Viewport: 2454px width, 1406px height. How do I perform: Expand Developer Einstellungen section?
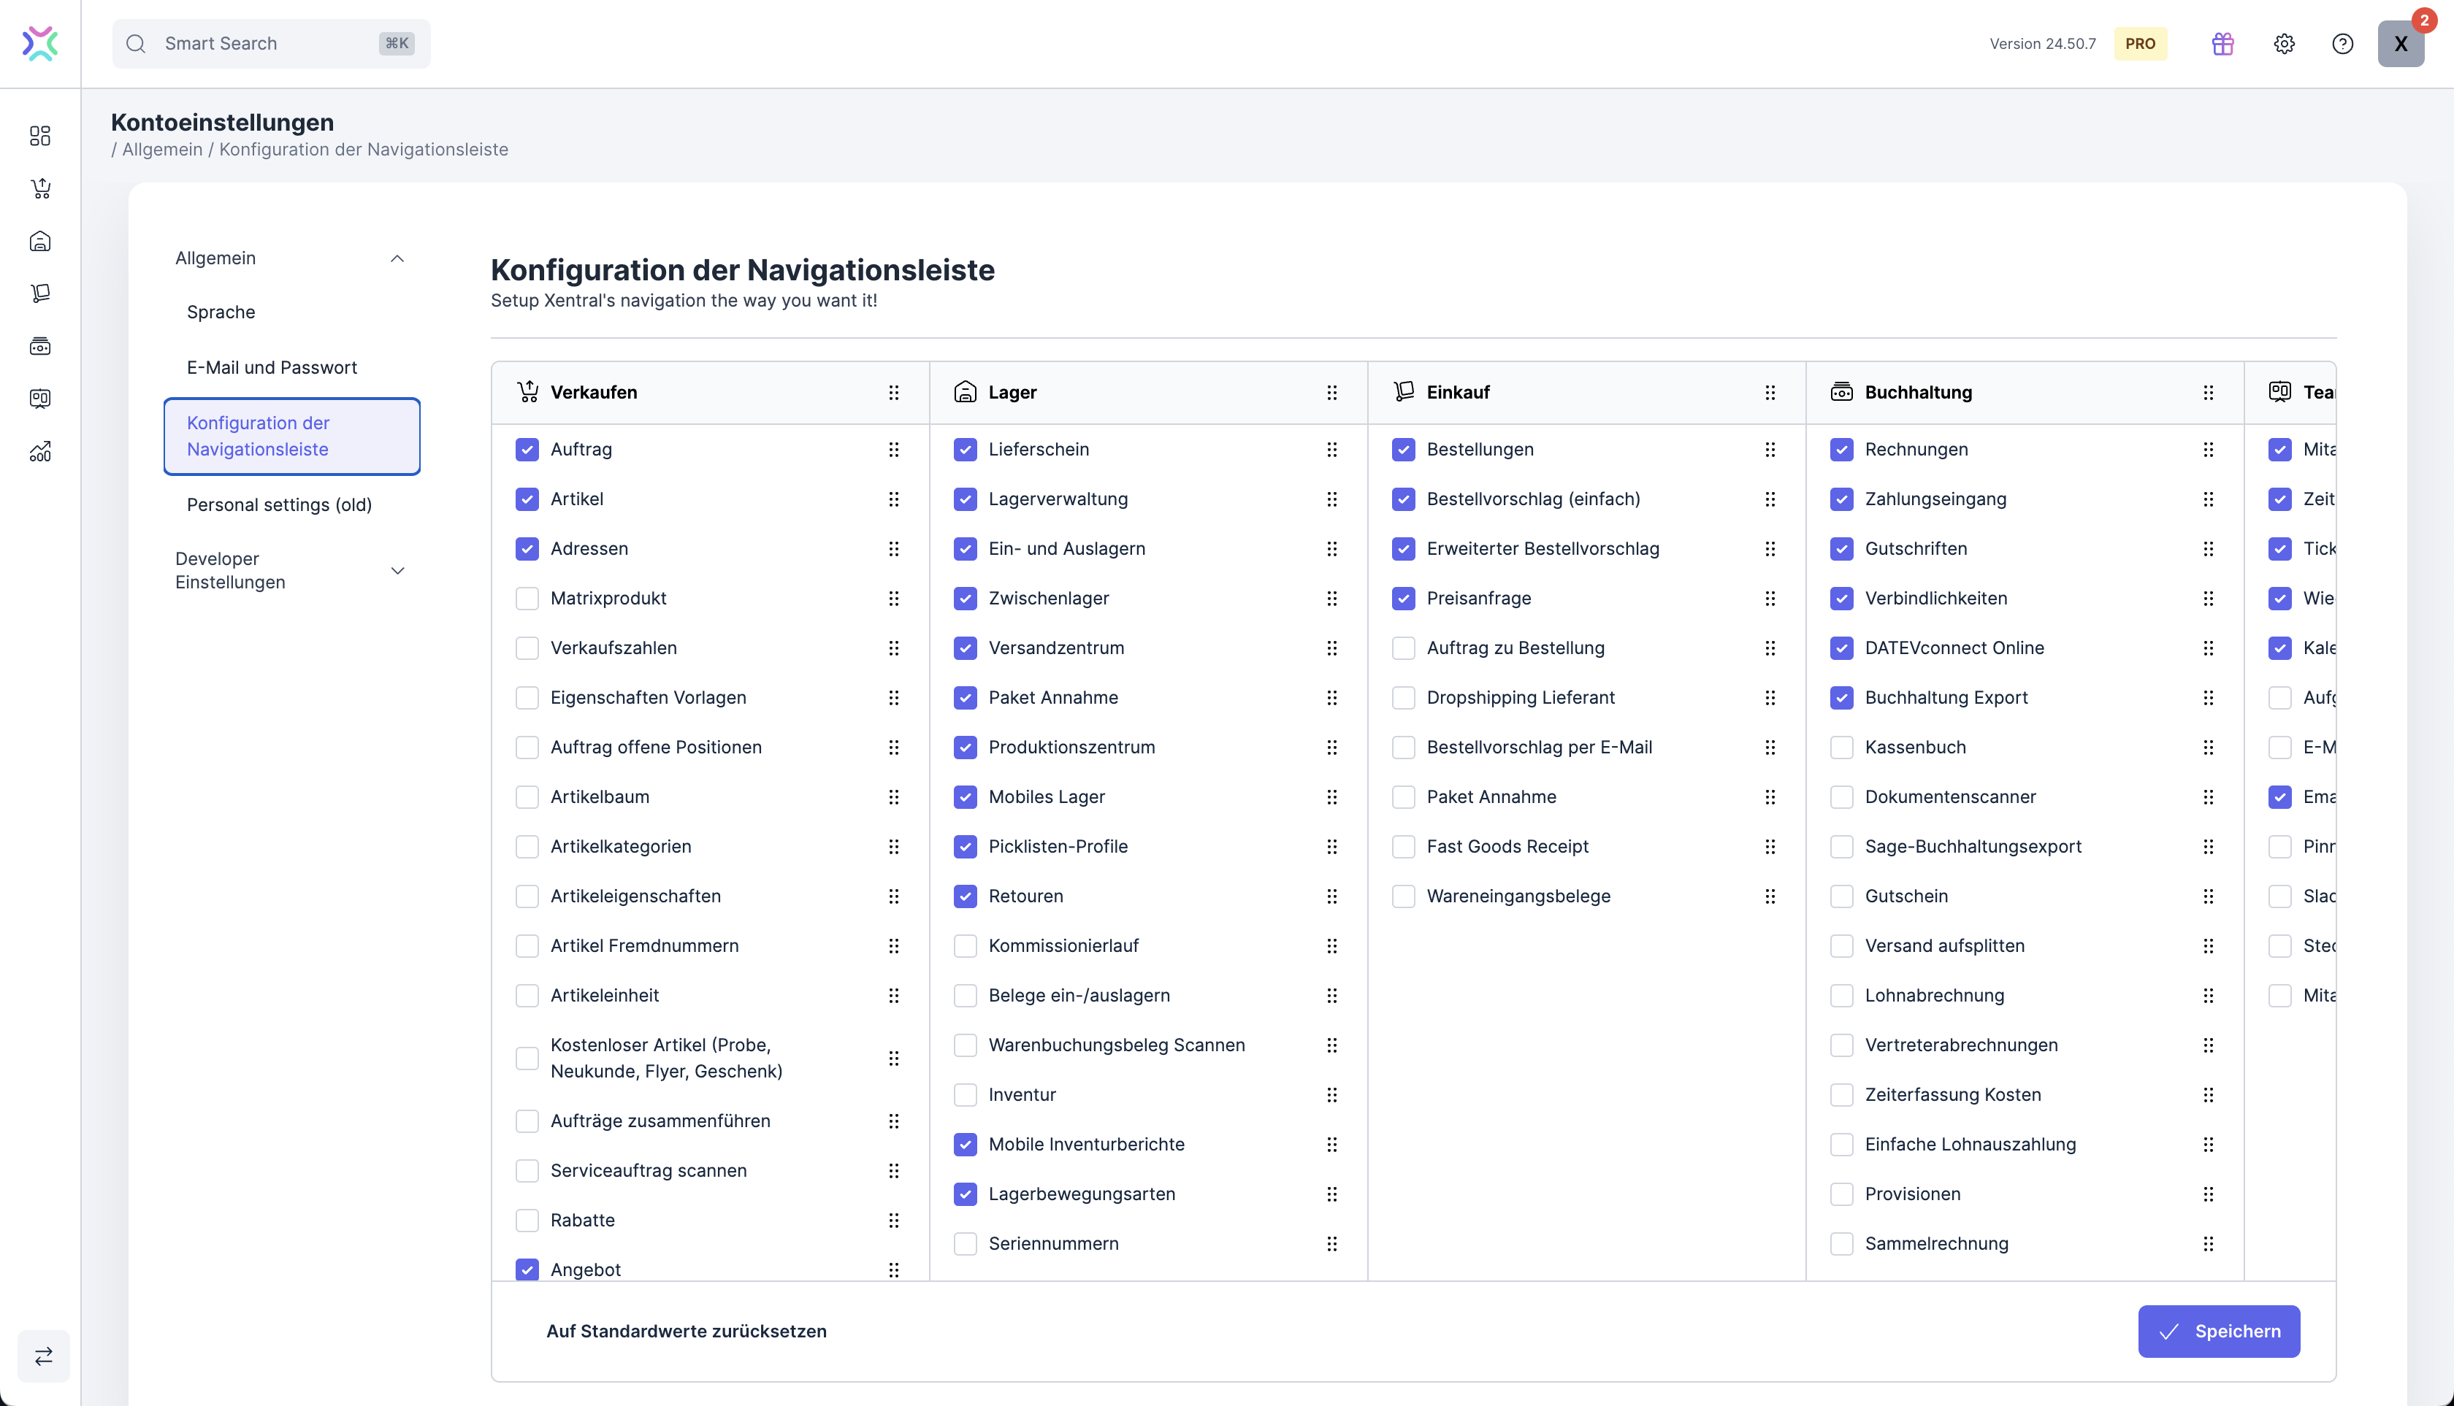(x=396, y=571)
